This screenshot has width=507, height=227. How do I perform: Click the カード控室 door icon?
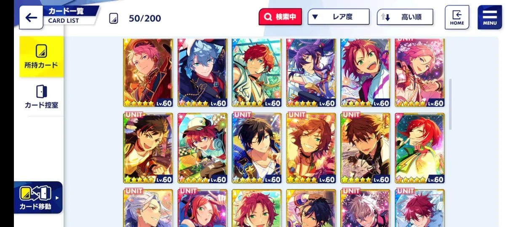tap(41, 91)
